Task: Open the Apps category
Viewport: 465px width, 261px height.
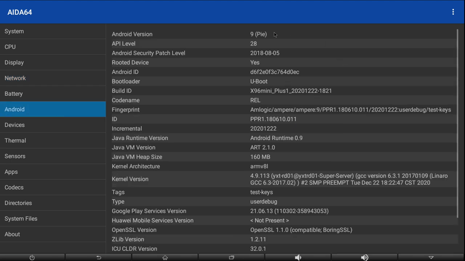Action: 53,171
